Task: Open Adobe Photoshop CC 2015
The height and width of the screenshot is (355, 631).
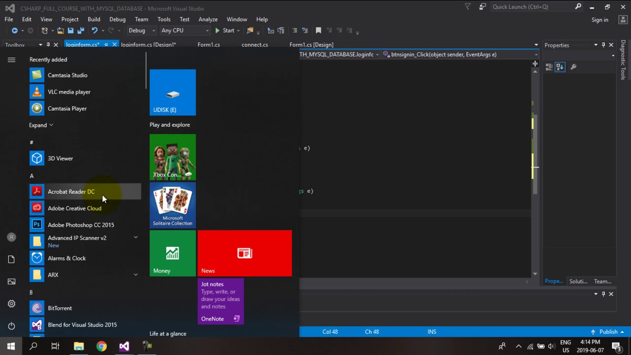Action: point(85,225)
